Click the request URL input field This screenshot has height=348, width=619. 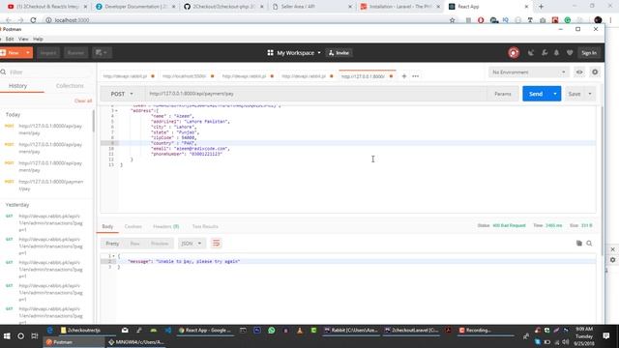coord(315,94)
